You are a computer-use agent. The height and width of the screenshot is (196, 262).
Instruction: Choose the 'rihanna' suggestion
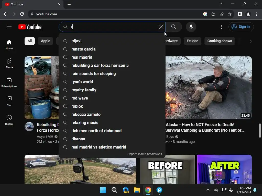112,139
